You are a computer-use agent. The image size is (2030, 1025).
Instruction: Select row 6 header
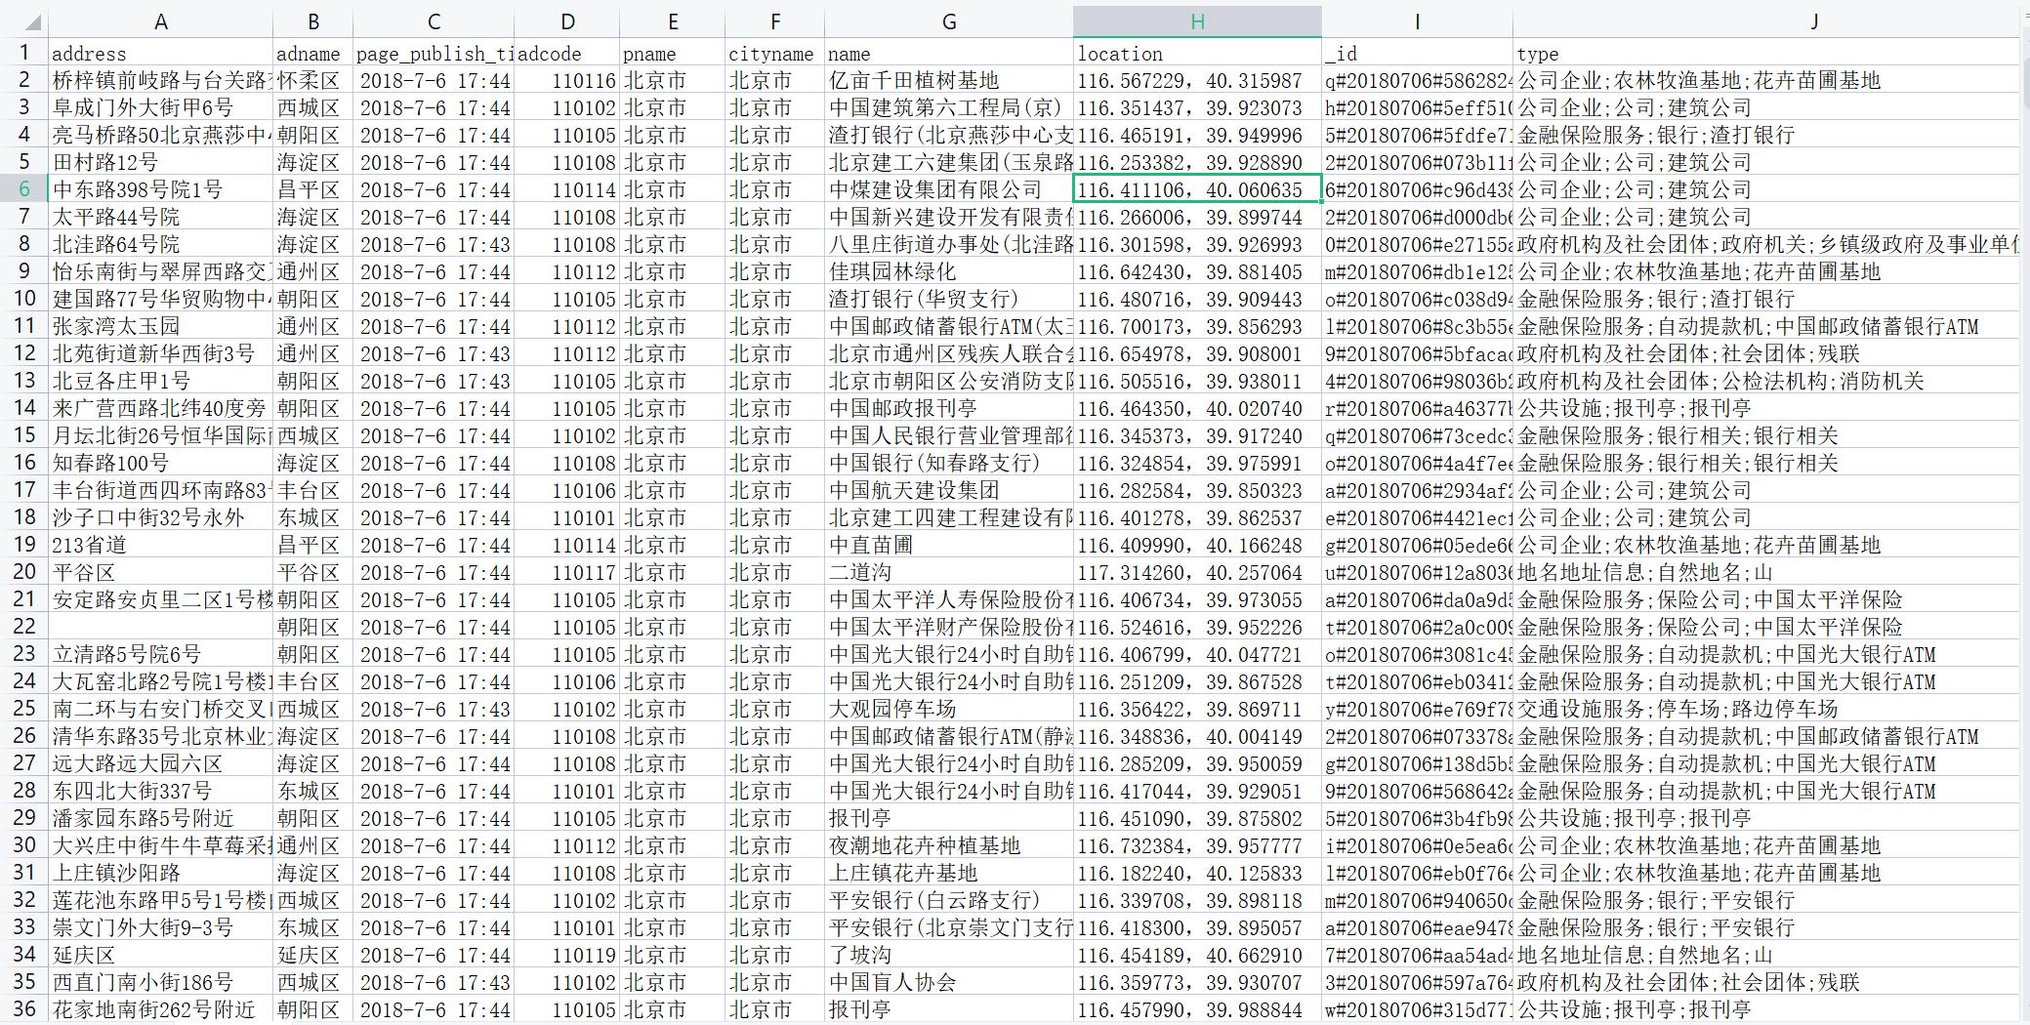point(24,189)
